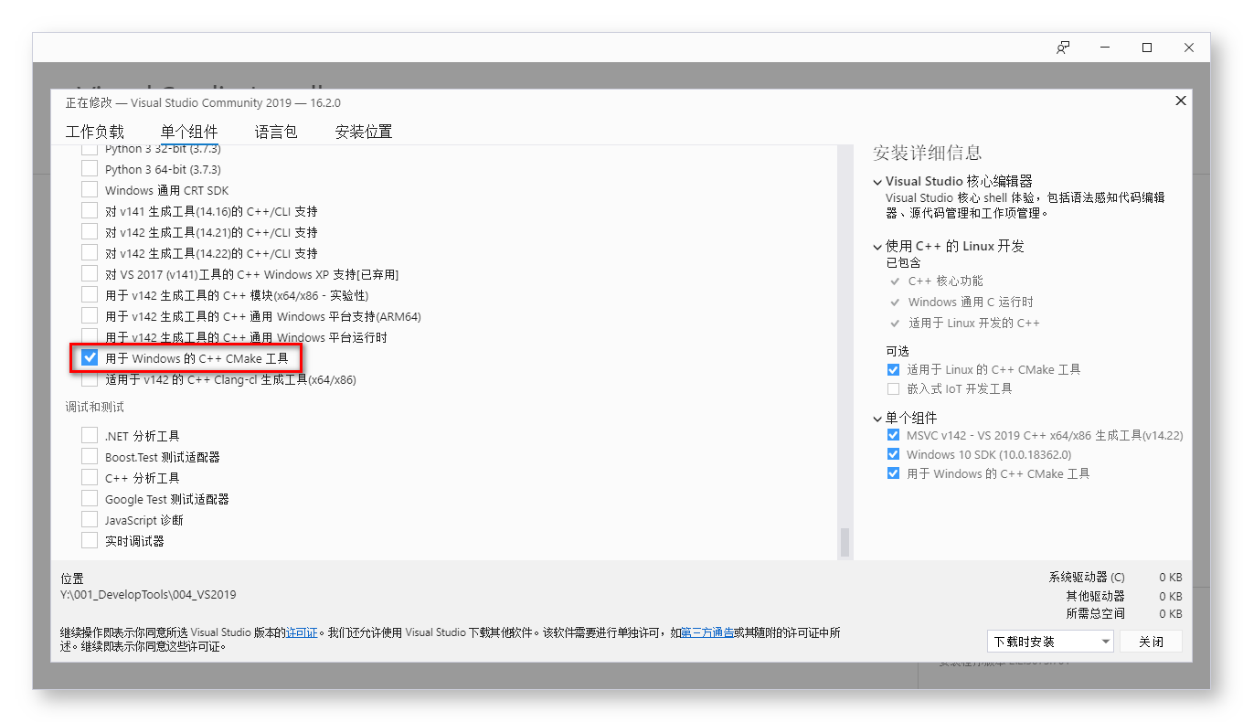
Task: Switch to the 工作负载 tab
Action: pyautogui.click(x=95, y=131)
